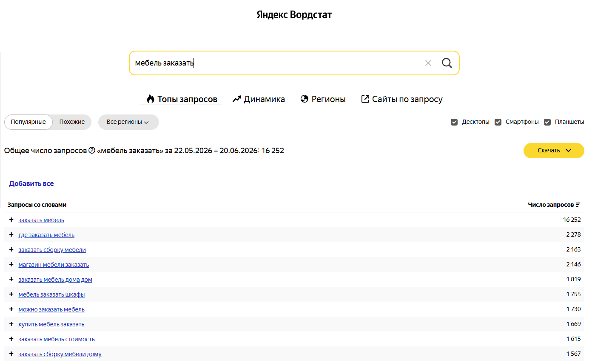Screen dimensions: 592x363
Task: Add 'заказать мебель' query with plus icon
Action: [11, 220]
